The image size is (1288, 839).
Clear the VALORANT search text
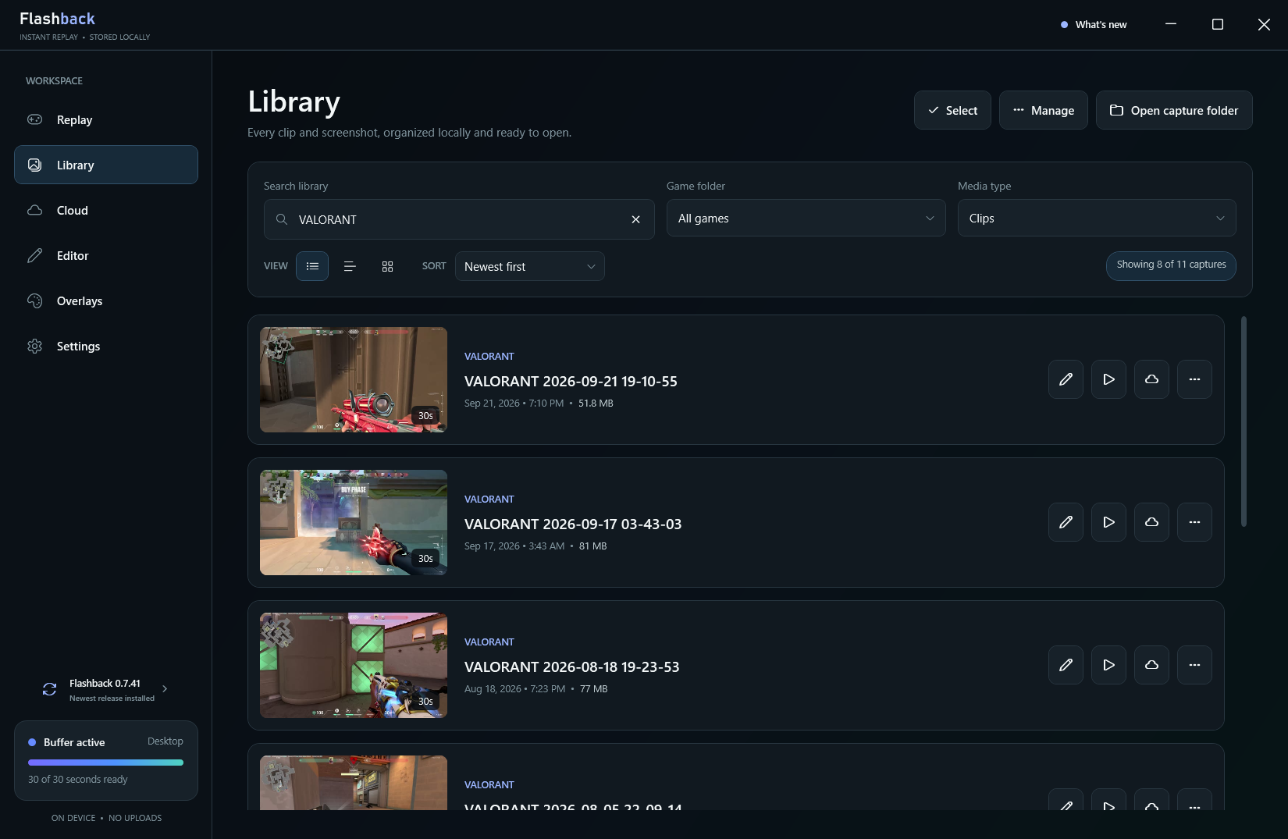(635, 220)
